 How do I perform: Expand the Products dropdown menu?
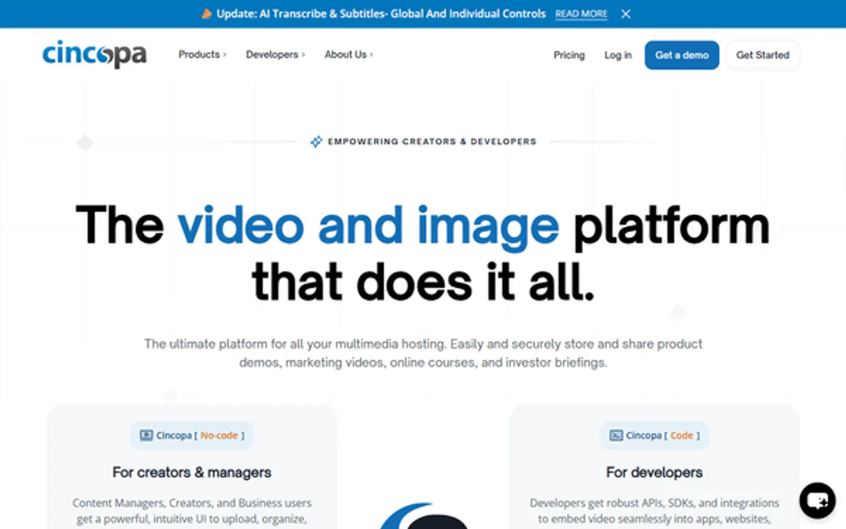point(202,54)
